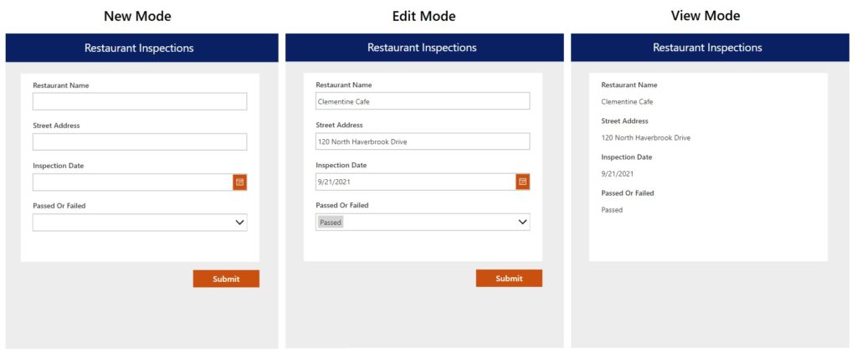The height and width of the screenshot is (359, 857).
Task: Click Street Address field with 120 North Haverbrook Drive
Action: (423, 141)
